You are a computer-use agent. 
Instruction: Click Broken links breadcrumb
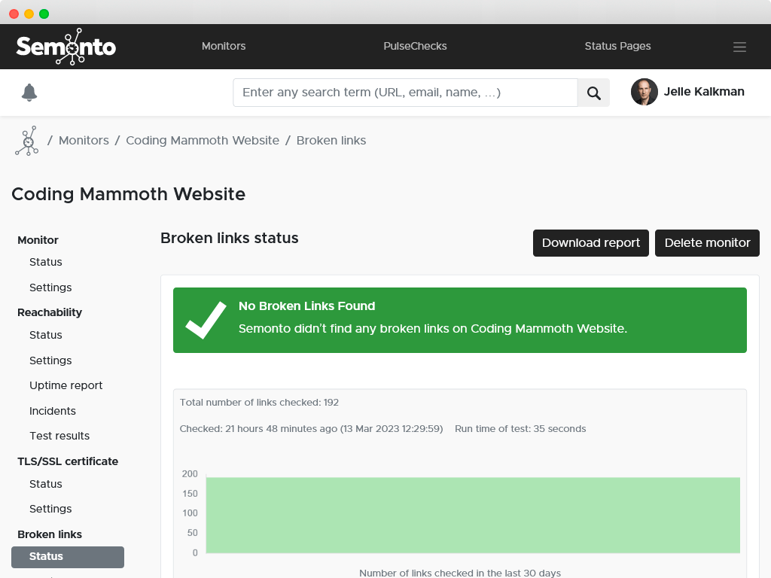tap(331, 141)
